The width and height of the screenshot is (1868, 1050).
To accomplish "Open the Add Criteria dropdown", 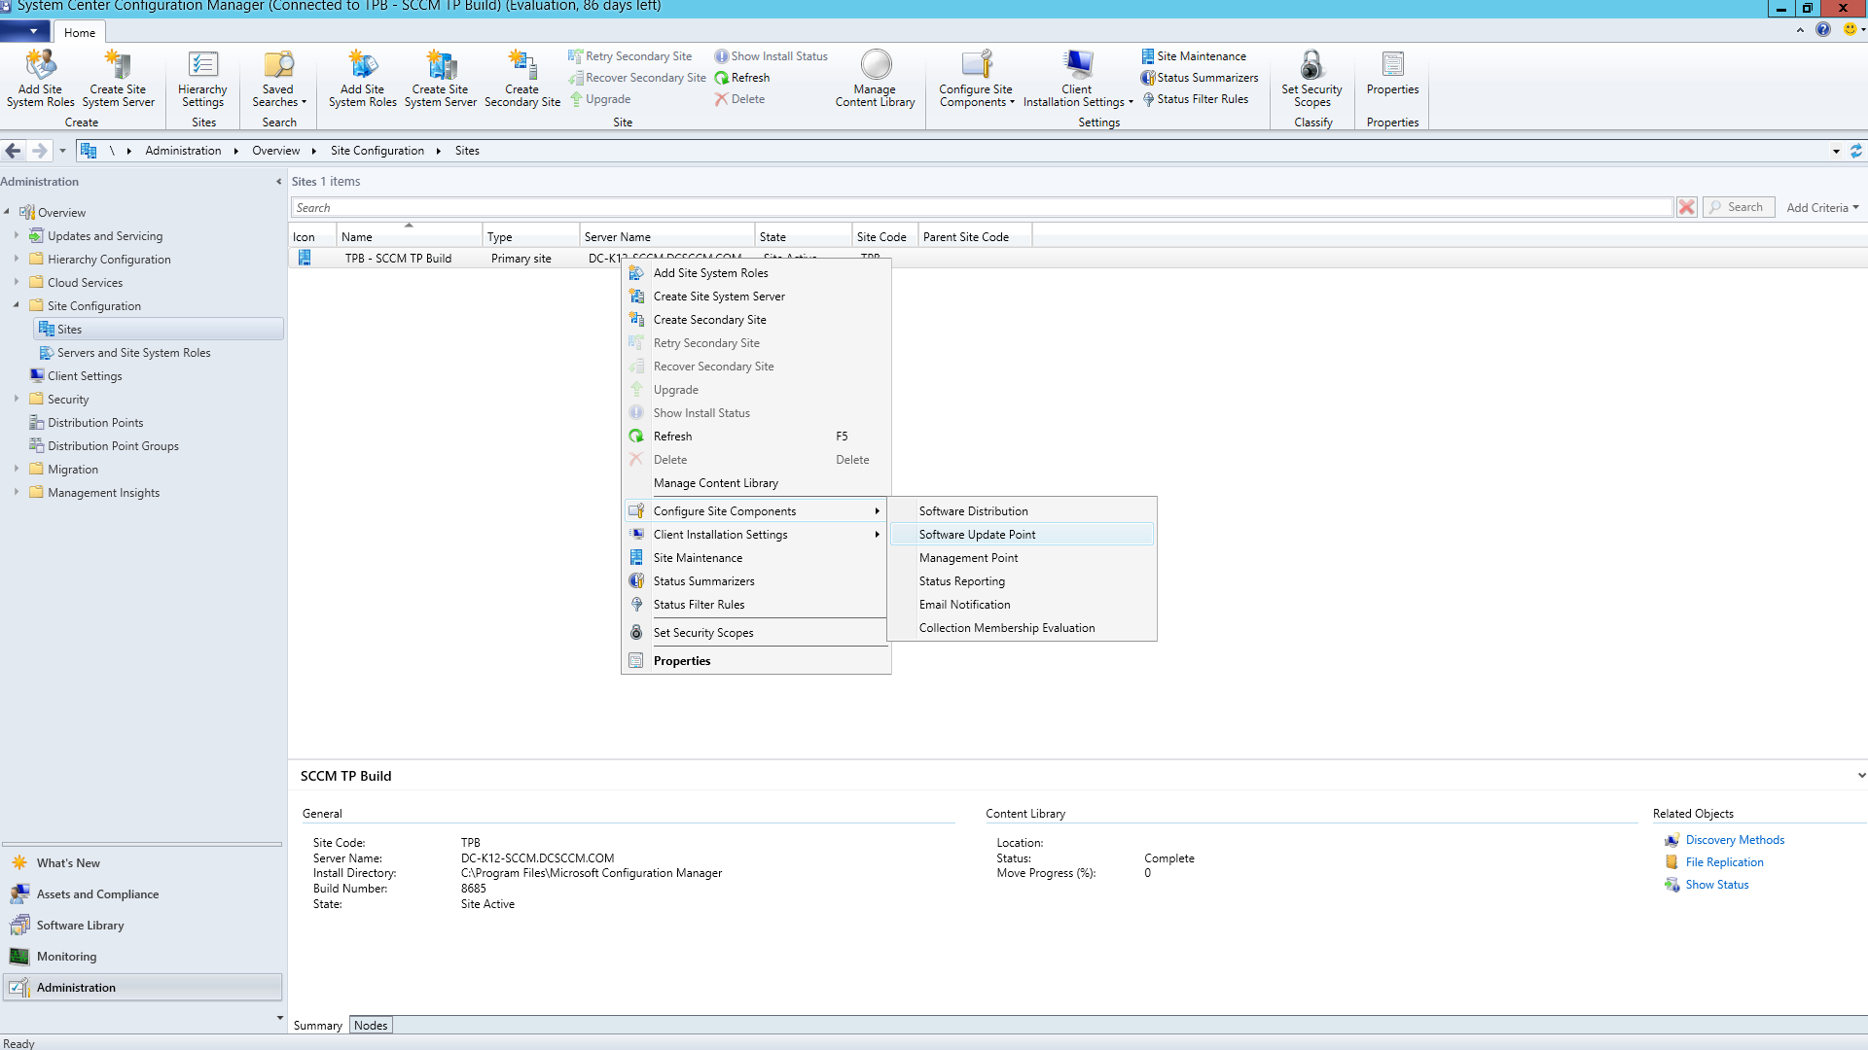I will coord(1821,207).
